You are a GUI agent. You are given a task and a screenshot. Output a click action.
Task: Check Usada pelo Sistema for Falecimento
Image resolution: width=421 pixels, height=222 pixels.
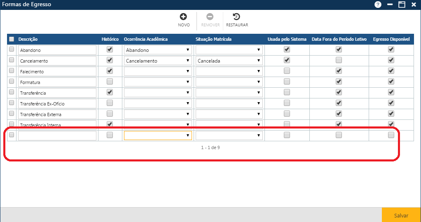(287, 71)
